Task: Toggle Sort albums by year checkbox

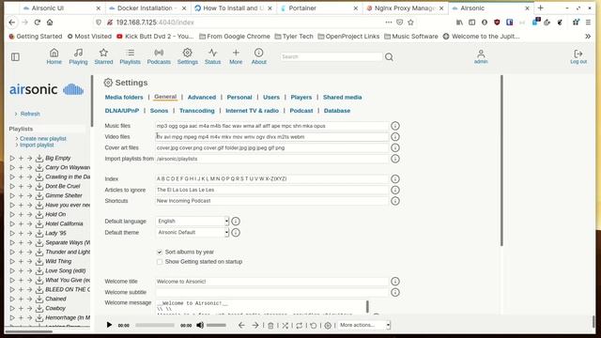Action: [160, 252]
